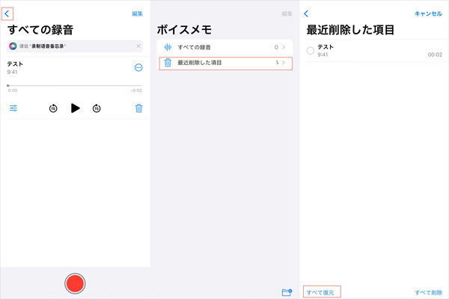Go back from 最近削除した項目 screen

pos(306,13)
